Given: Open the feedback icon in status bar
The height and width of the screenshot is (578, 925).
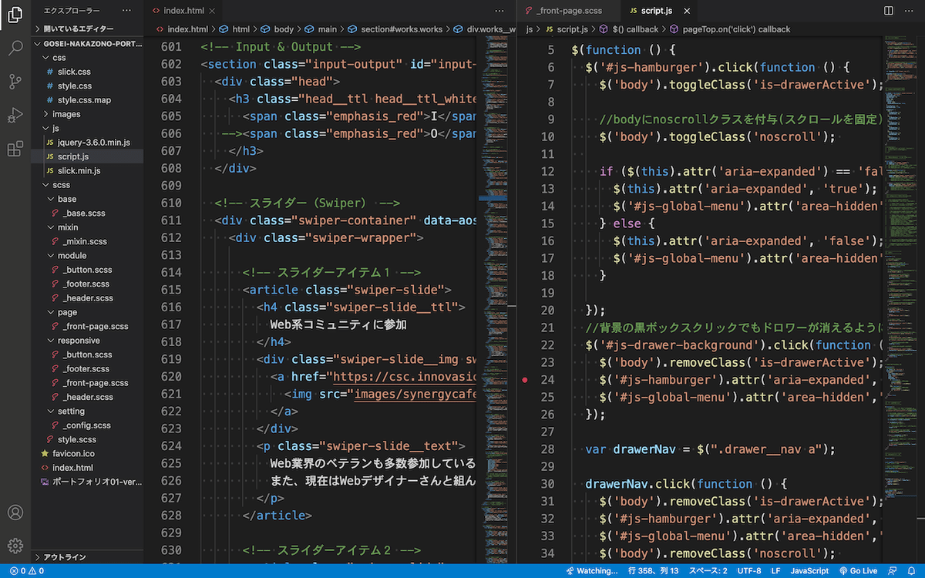Looking at the screenshot, I should click(x=893, y=571).
